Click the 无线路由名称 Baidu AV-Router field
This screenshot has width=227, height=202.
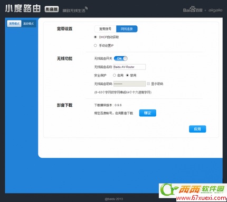[x=129, y=67]
